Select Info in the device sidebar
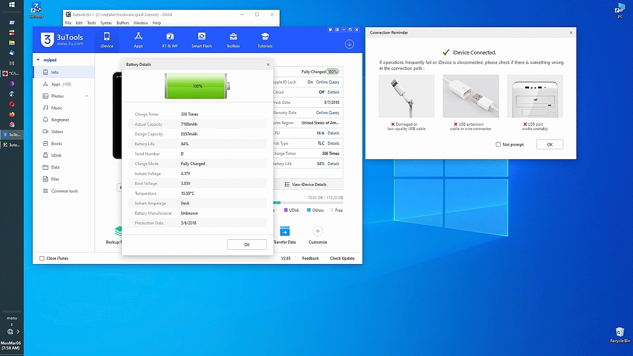Screen dimensions: 633x356 point(63,72)
